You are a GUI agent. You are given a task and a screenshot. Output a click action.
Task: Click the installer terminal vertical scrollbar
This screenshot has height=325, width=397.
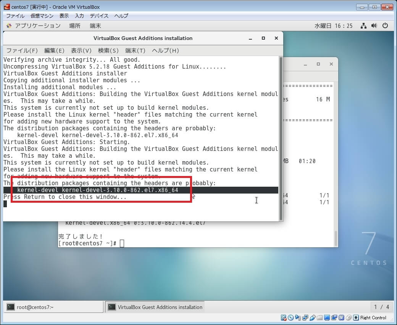pyautogui.click(x=281, y=137)
